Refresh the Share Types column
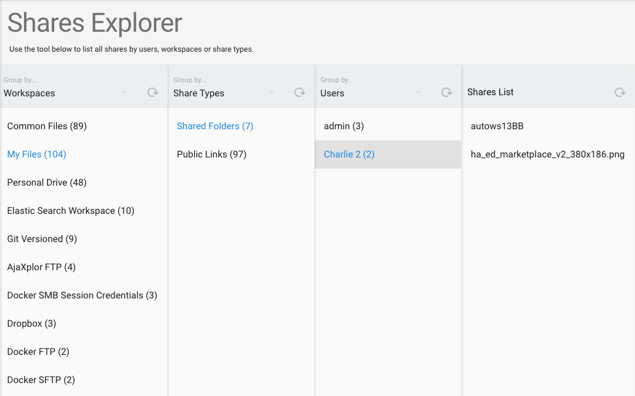635x396 pixels. pos(300,93)
